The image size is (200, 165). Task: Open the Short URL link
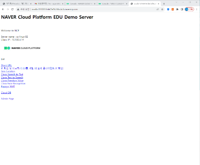[x=6, y=65]
